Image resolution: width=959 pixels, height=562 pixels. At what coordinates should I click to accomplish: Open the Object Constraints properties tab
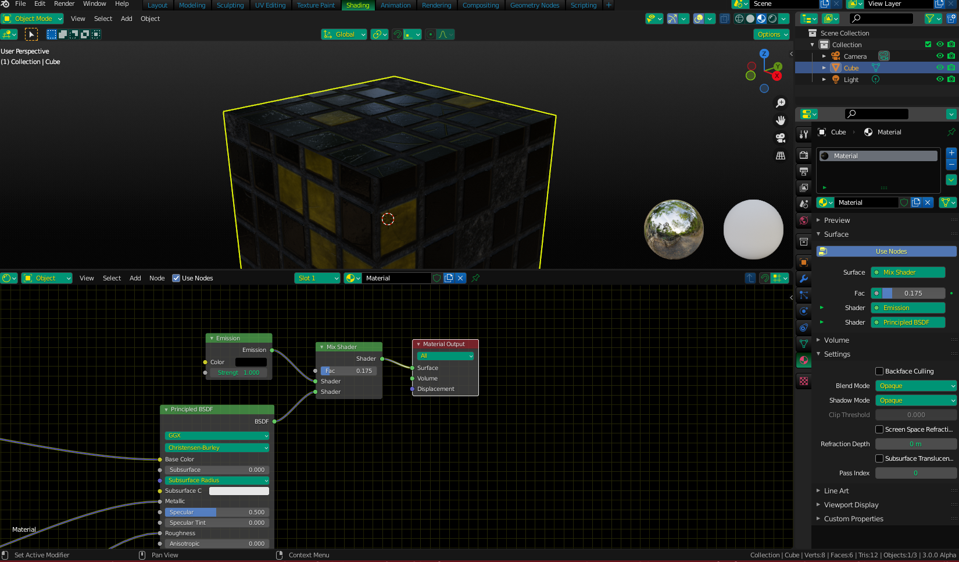click(x=804, y=328)
